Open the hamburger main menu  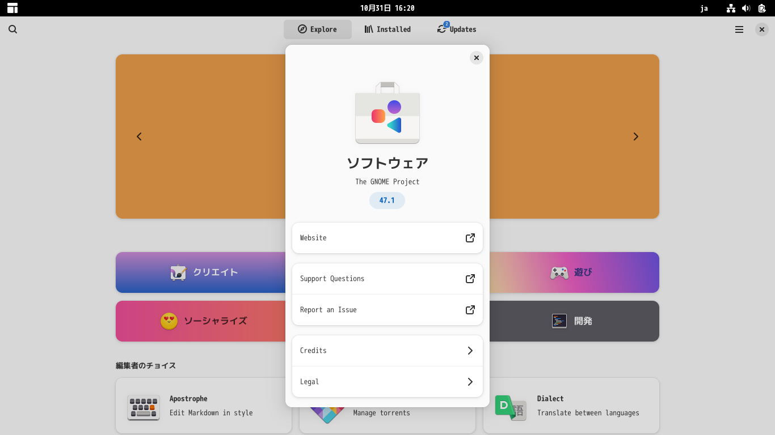[739, 29]
